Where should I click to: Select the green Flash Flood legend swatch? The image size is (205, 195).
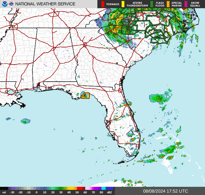pos(152,4)
